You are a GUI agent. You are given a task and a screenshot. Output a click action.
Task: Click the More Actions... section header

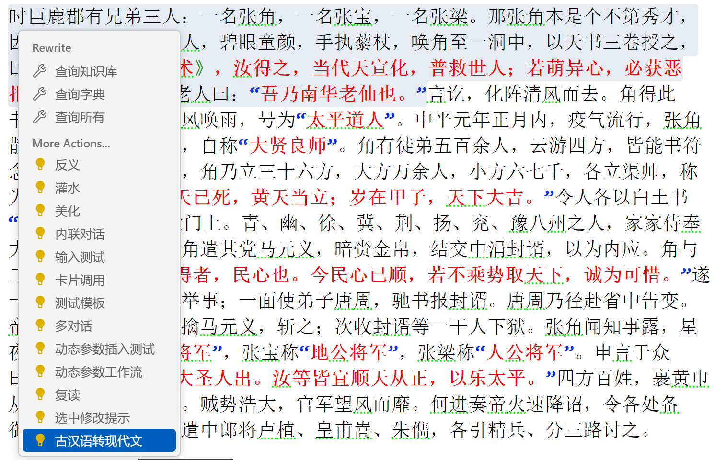(x=71, y=144)
